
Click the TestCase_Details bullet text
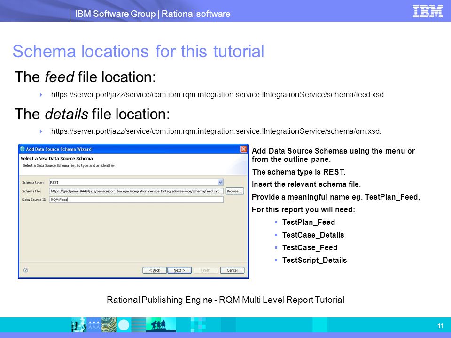(313, 235)
